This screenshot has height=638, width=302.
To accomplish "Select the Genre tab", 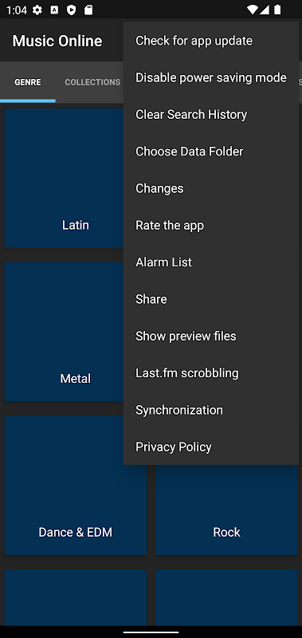I will pos(28,82).
